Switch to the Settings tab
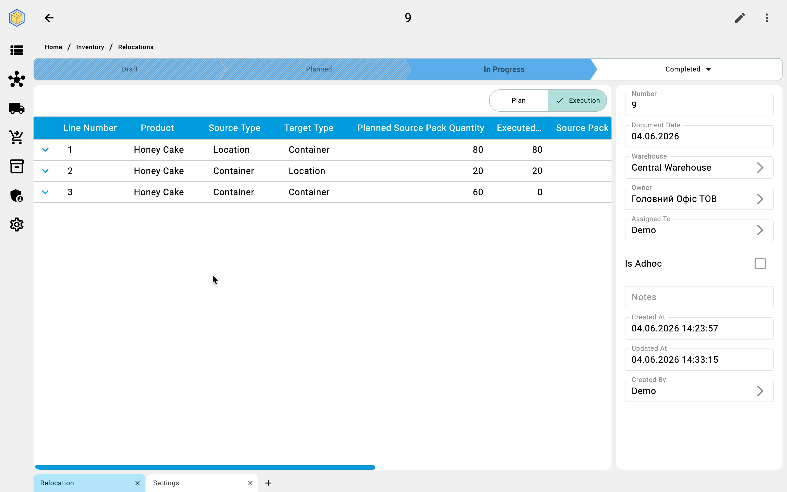The width and height of the screenshot is (787, 492). 202,483
